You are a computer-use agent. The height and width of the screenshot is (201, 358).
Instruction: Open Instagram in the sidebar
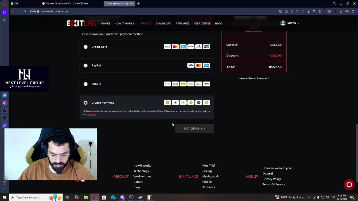[x=4, y=103]
